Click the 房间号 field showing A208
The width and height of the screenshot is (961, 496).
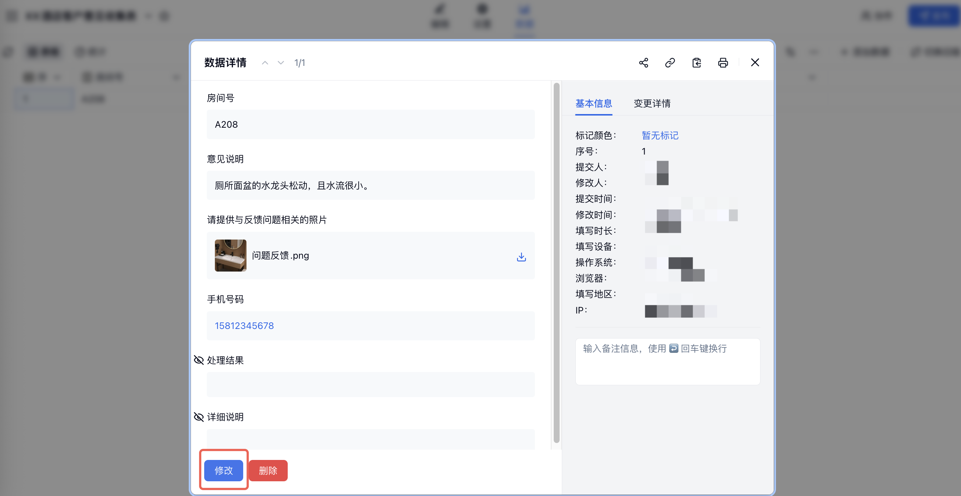tap(371, 124)
